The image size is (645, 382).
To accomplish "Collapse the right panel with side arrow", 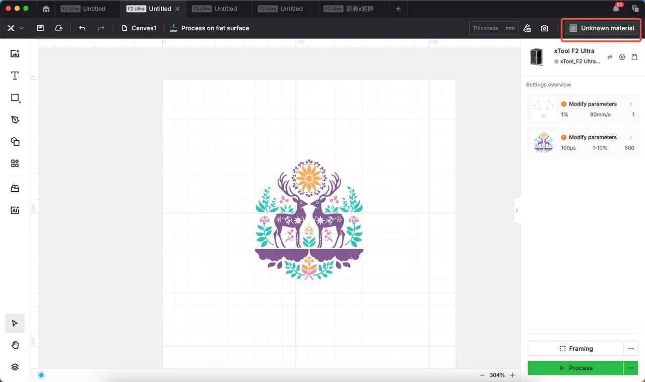I will 517,210.
